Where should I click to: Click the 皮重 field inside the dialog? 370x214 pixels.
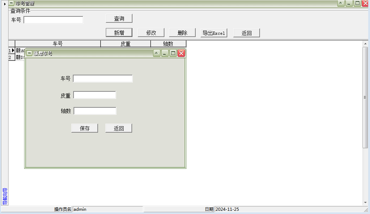pos(94,95)
